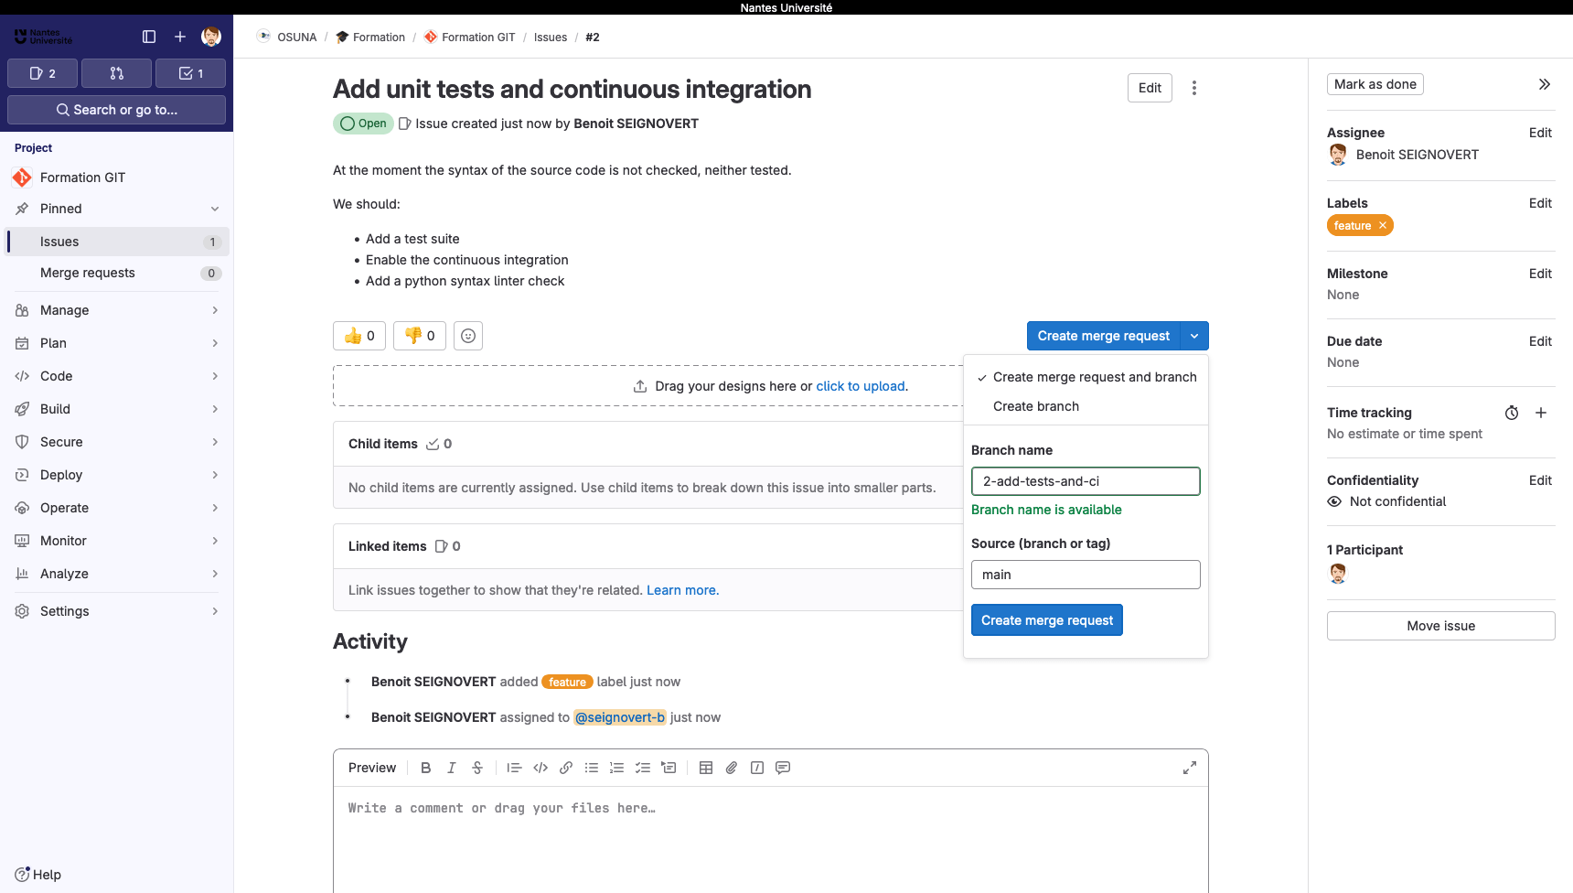
Task: Expand the Code menu
Action: 116,376
